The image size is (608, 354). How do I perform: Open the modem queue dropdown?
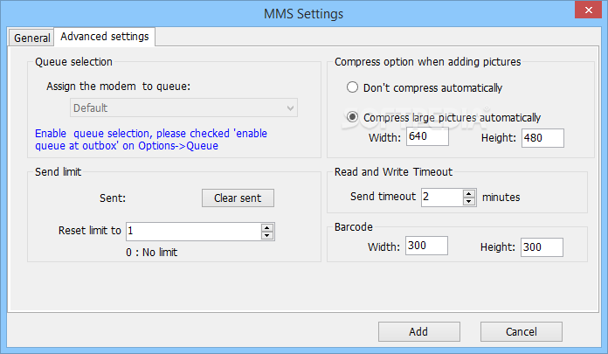183,108
